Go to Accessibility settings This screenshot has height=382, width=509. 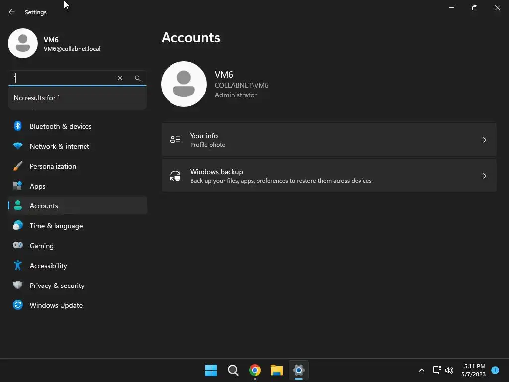pos(78,266)
